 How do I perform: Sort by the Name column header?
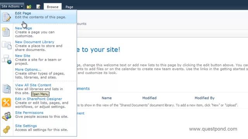(107, 98)
